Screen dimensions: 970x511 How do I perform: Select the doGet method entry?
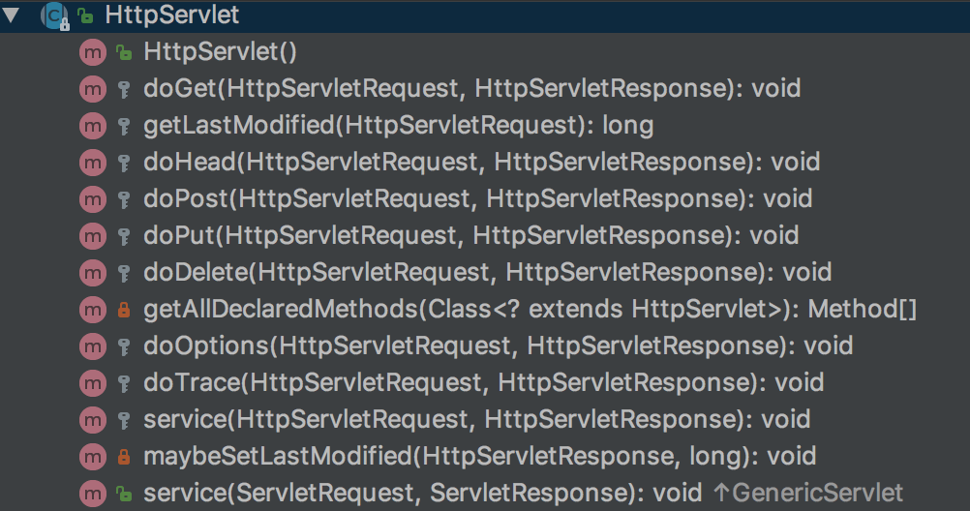pyautogui.click(x=472, y=89)
